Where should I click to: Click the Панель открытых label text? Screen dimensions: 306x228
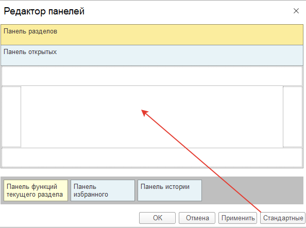point(30,52)
